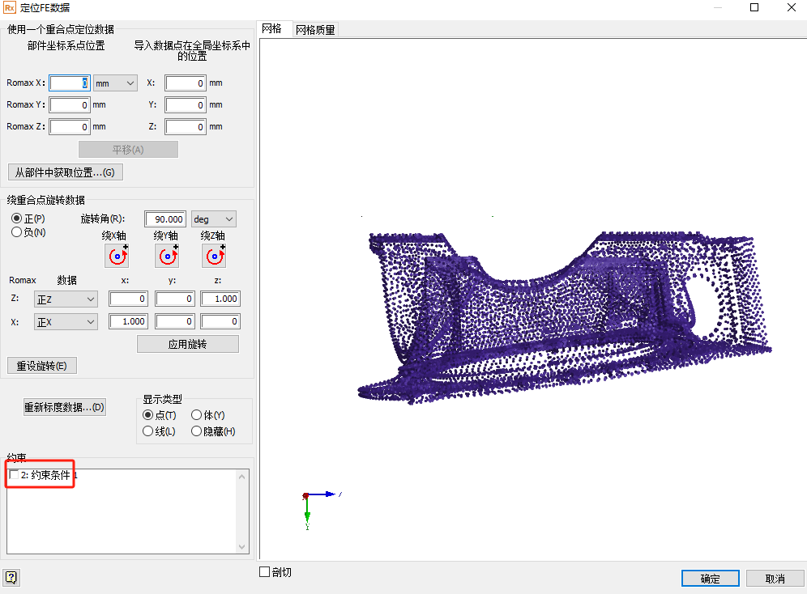Confirm with the 确定 button
Image resolution: width=807 pixels, height=594 pixels.
pos(711,579)
